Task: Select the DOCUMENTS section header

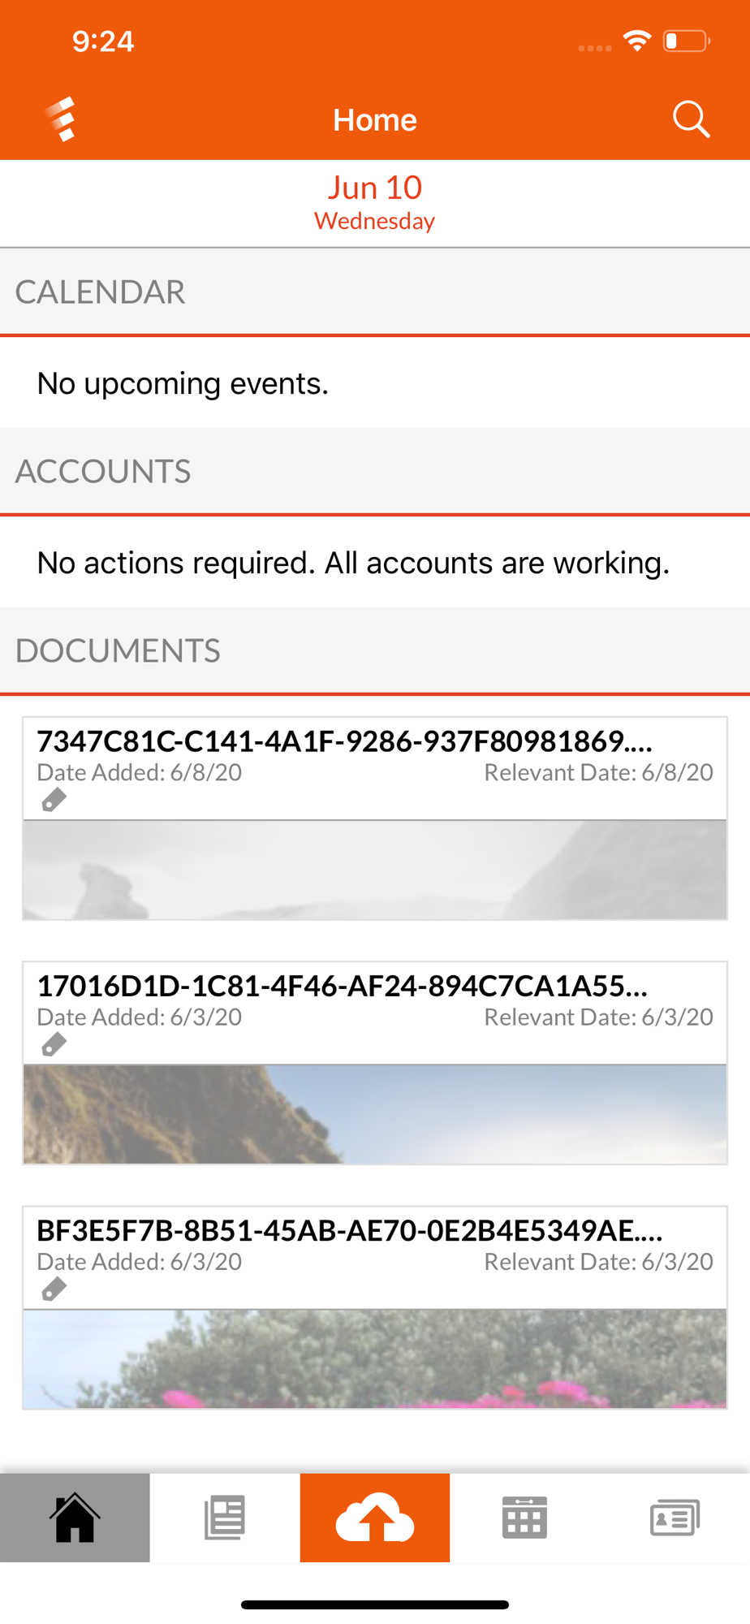Action: [x=118, y=651]
